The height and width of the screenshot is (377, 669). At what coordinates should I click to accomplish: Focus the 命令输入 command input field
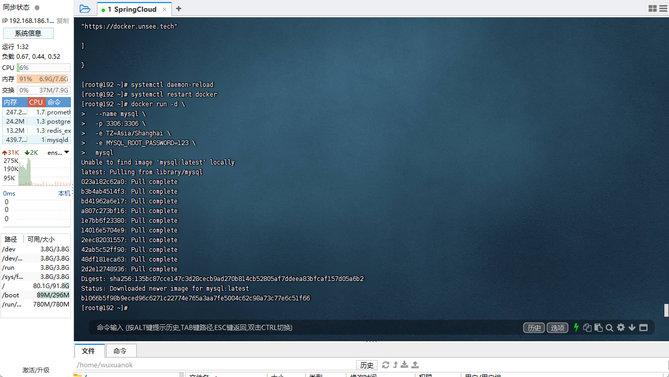pos(306,327)
